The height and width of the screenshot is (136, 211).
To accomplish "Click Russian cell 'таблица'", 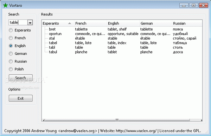I will pyautogui.click(x=180, y=43).
